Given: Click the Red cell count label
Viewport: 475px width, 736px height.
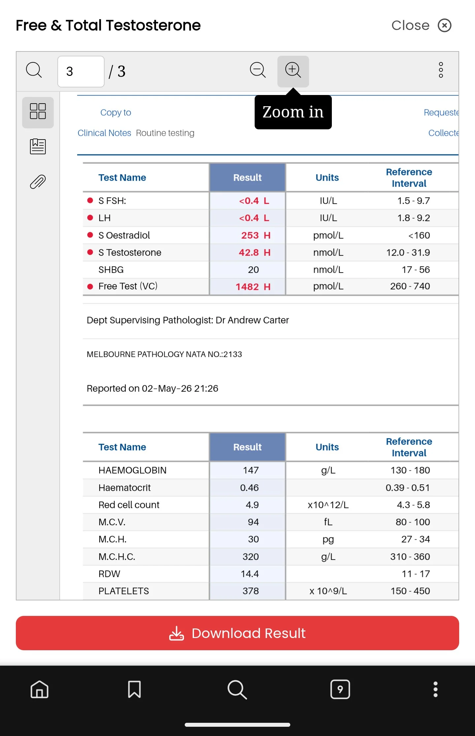Looking at the screenshot, I should coord(129,505).
